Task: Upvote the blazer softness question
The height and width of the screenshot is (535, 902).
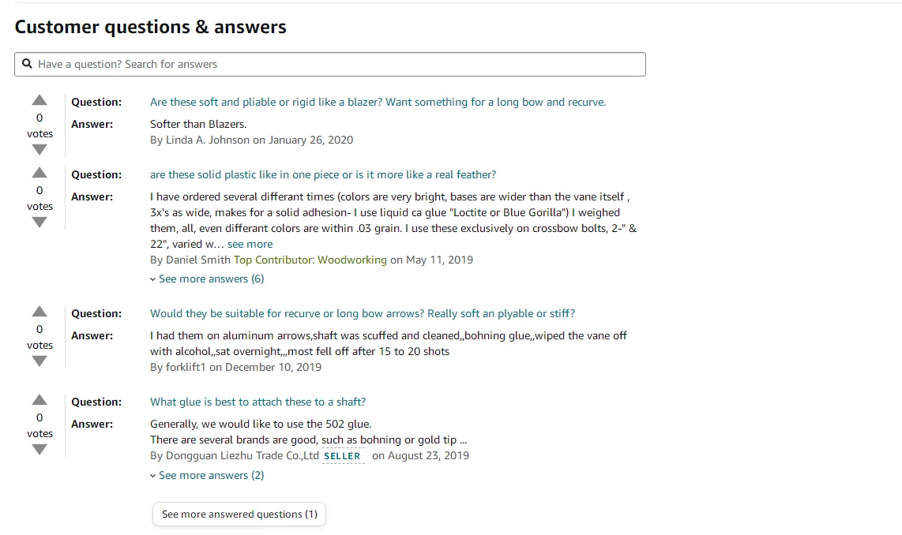Action: click(39, 101)
